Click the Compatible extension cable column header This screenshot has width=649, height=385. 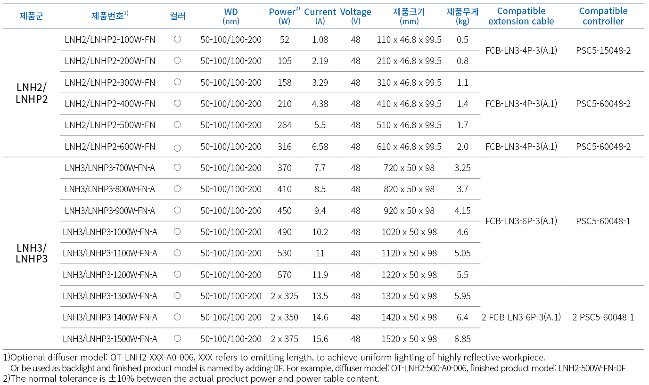tap(521, 16)
